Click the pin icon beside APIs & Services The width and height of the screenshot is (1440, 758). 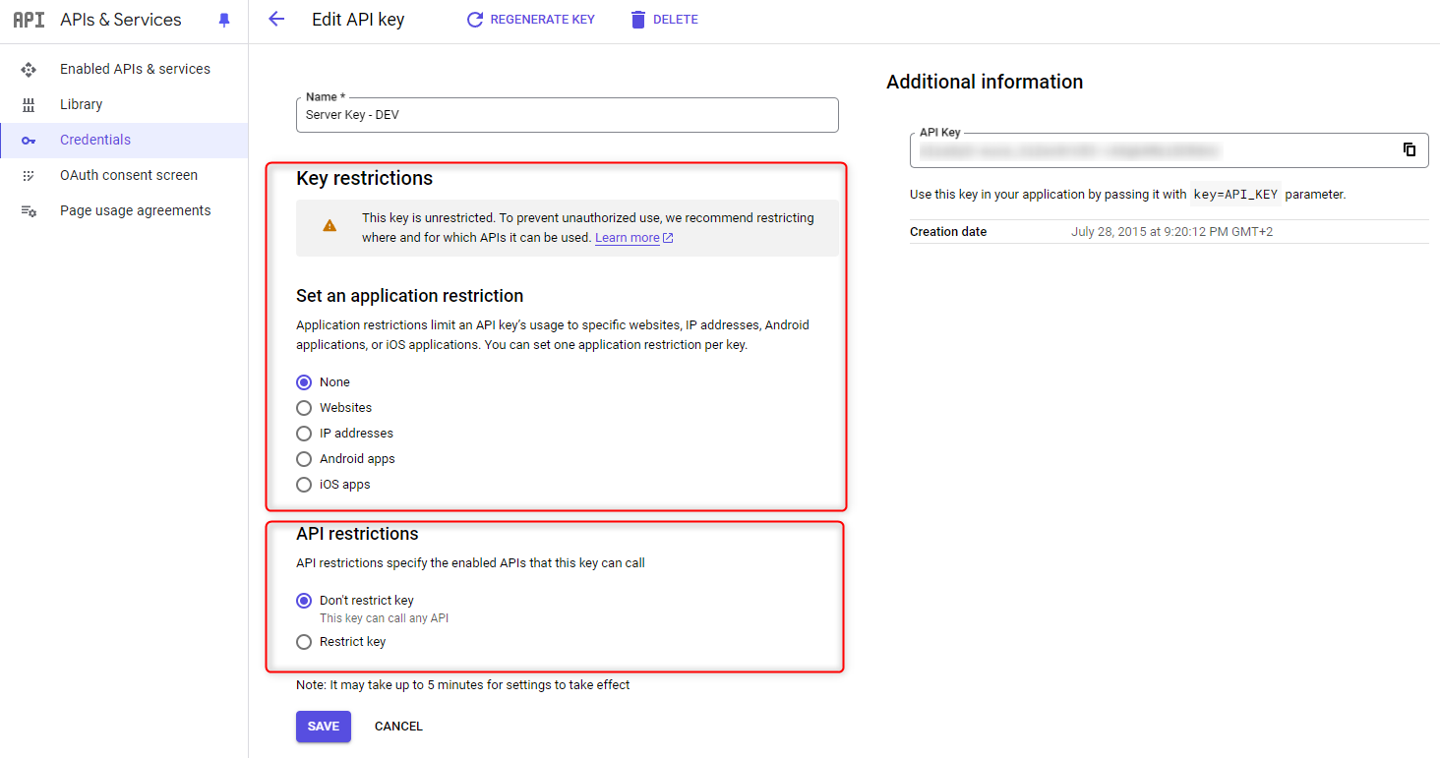click(224, 20)
